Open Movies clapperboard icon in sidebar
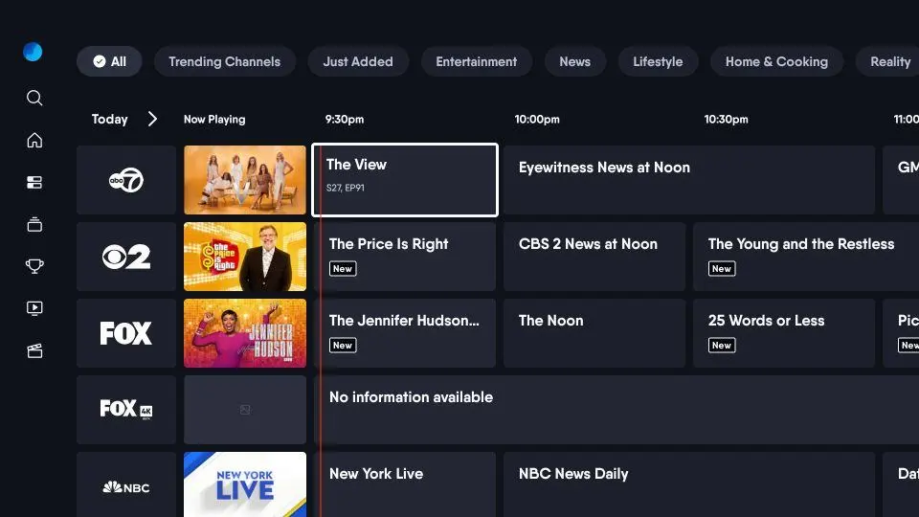This screenshot has height=517, width=919. click(34, 350)
